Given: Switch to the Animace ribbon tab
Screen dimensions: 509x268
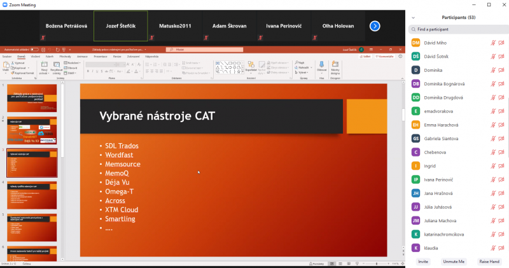Looking at the screenshot, I should click(82, 56).
